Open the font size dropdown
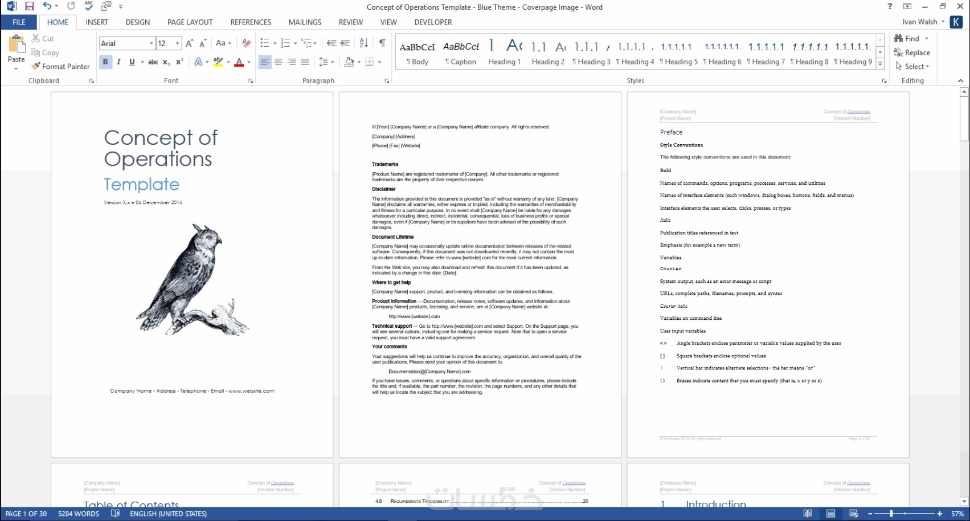The height and width of the screenshot is (521, 970). point(178,43)
